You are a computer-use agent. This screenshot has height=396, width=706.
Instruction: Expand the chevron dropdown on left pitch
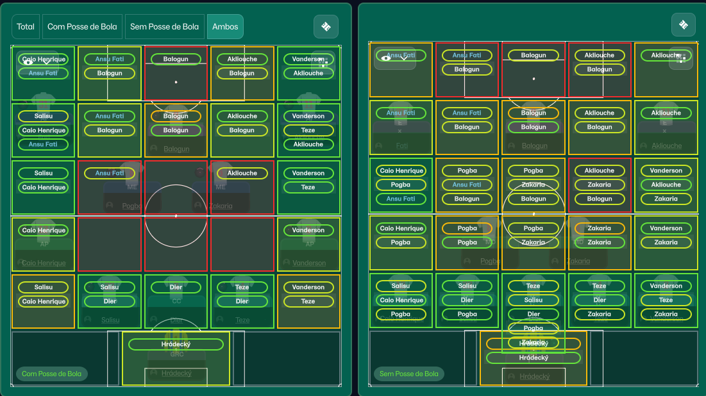coord(47,62)
